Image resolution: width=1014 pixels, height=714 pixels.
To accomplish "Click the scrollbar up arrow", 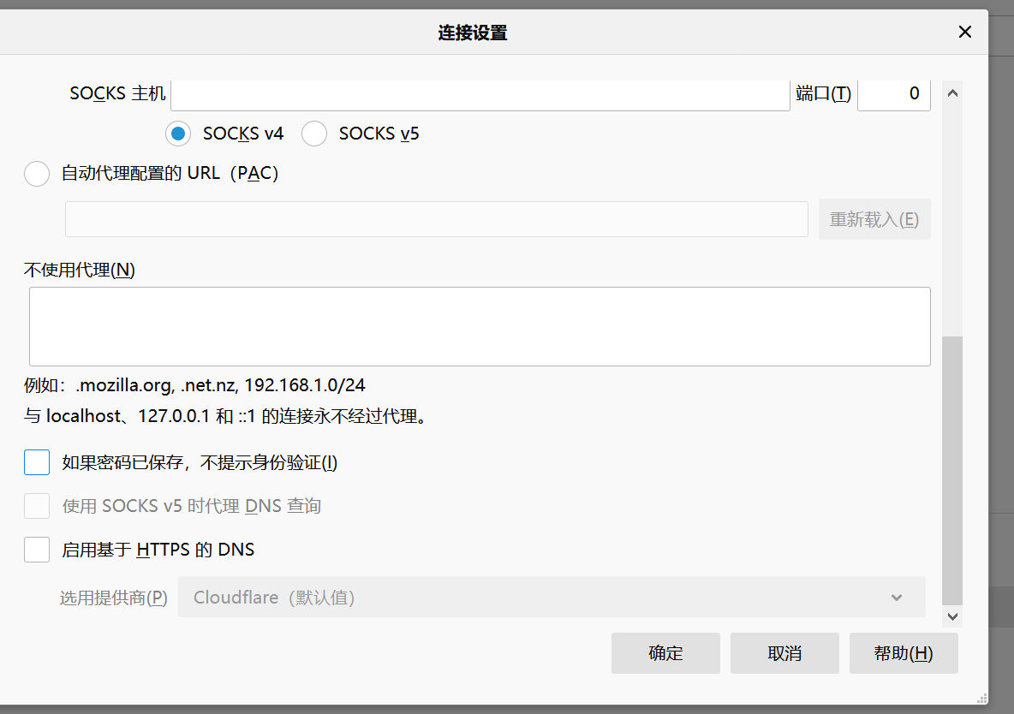I will point(952,93).
